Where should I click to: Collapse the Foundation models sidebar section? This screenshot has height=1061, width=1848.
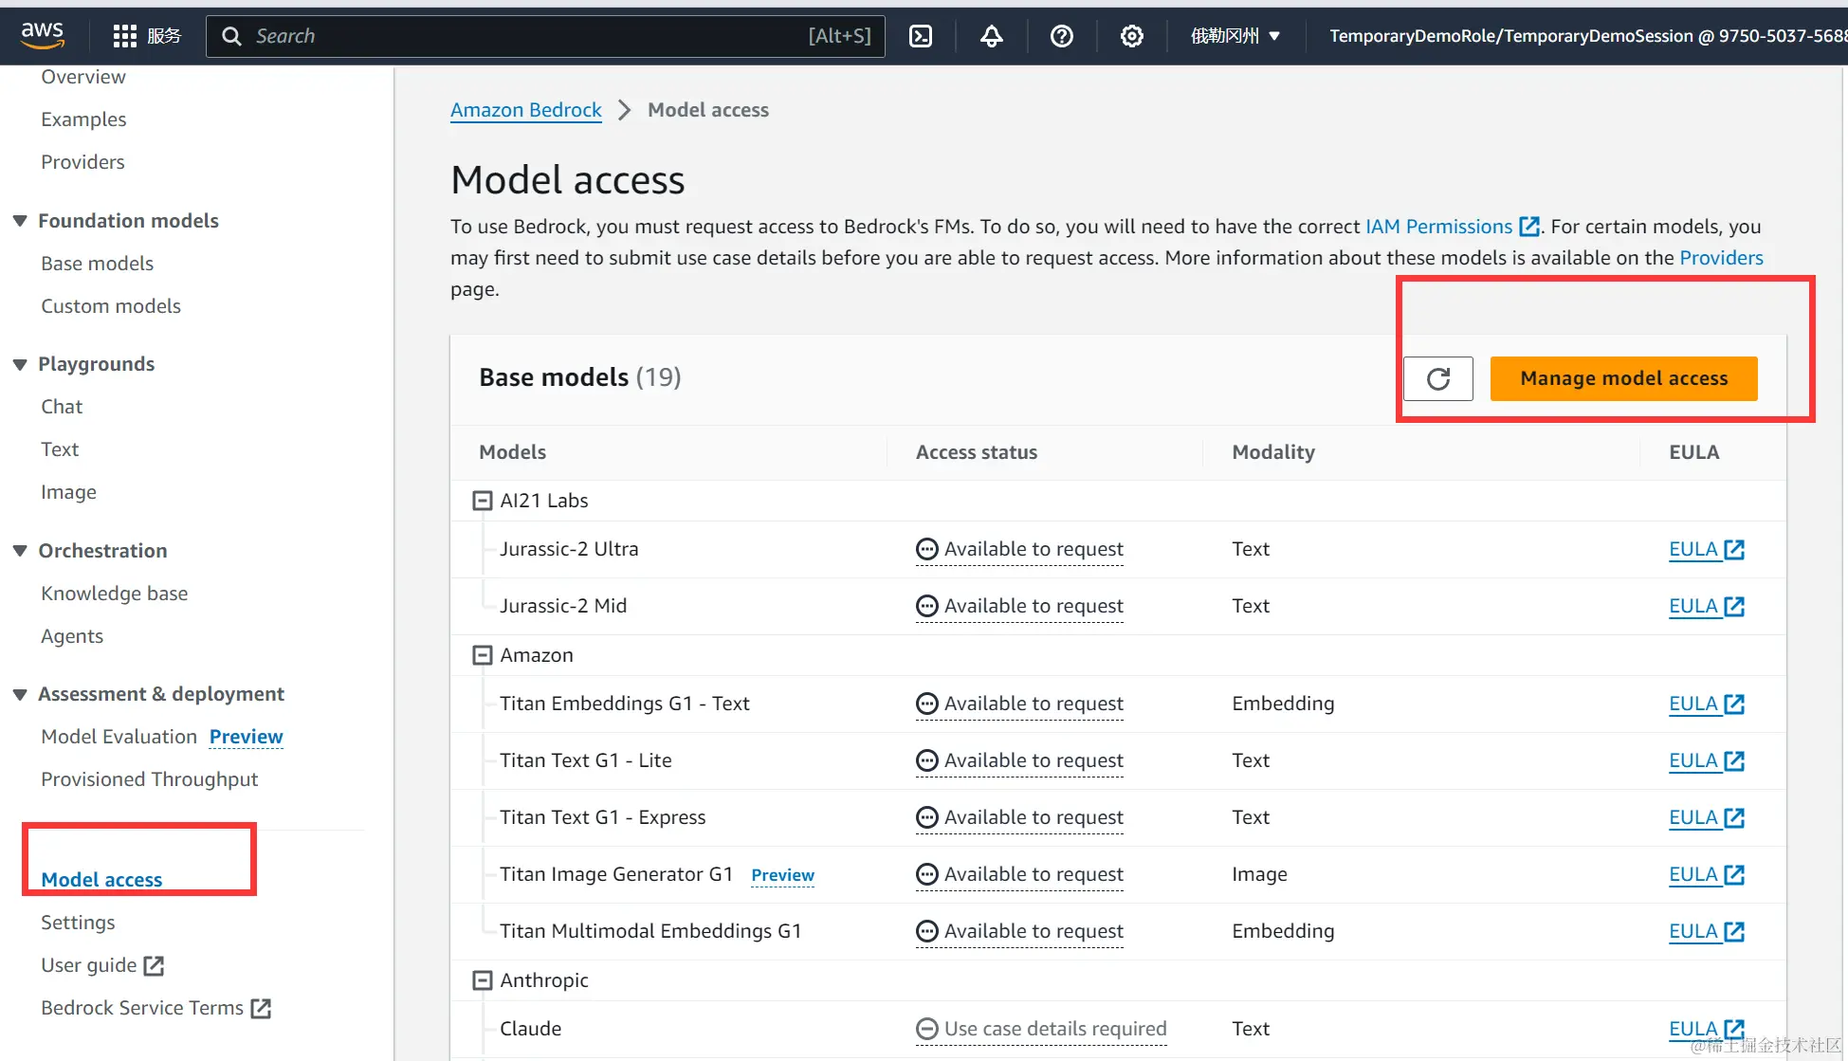click(20, 221)
